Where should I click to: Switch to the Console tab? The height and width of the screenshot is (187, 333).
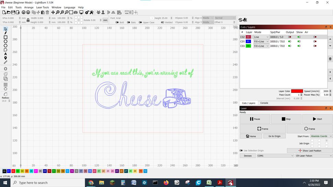point(264,103)
